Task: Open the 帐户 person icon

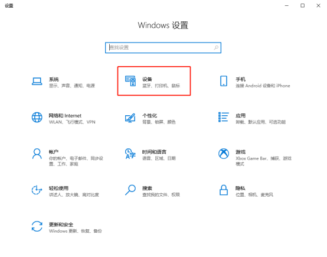Action: 37,154
